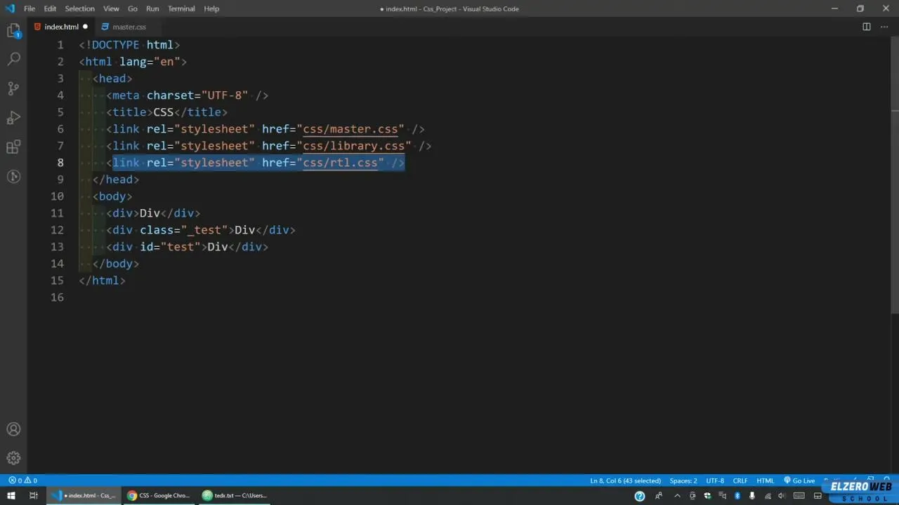Click the closing </html> tag
The width and height of the screenshot is (899, 505).
click(x=103, y=281)
